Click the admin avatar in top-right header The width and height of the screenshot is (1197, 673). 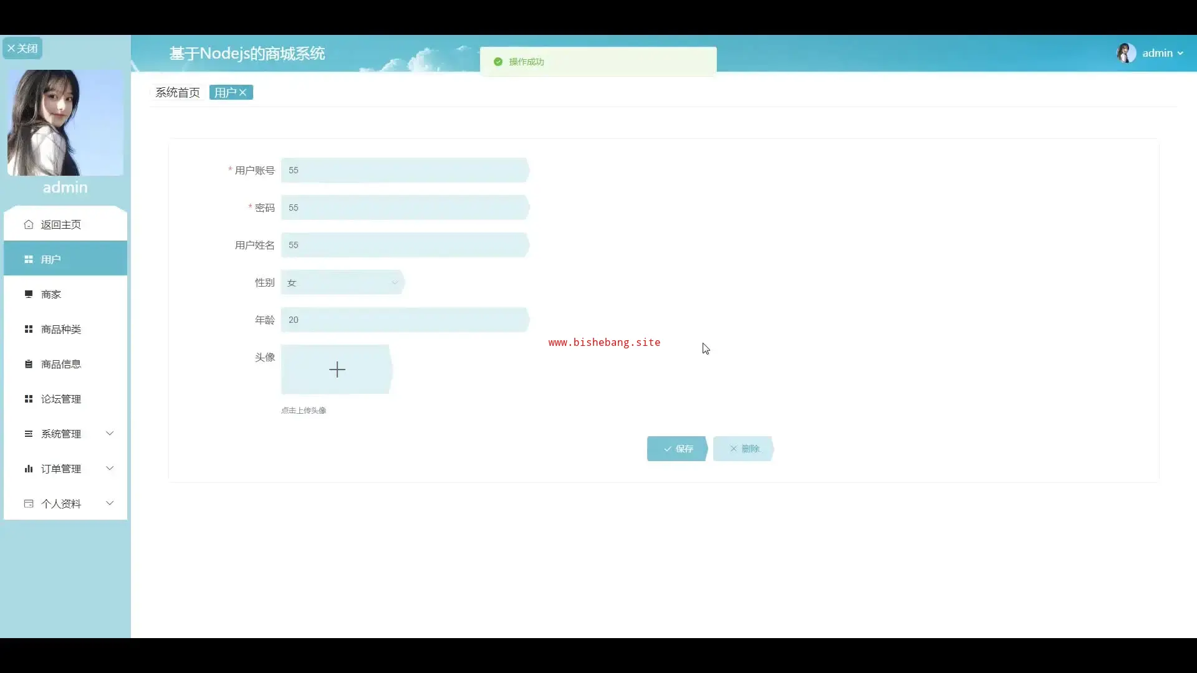(1126, 53)
